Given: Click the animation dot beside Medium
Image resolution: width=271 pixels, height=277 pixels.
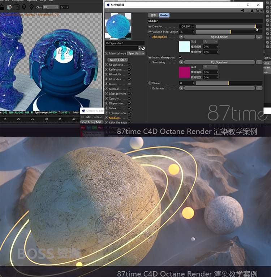Looking at the screenshot, I should 107,118.
